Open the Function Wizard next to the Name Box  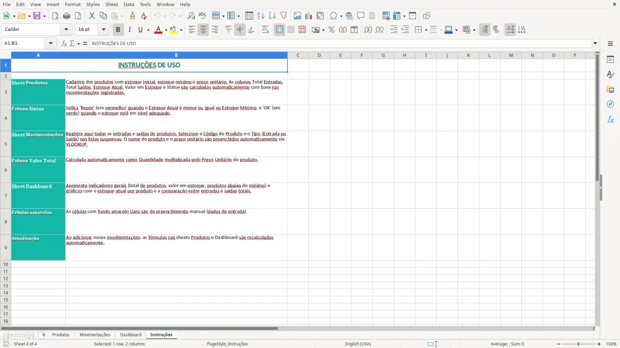pyautogui.click(x=65, y=43)
